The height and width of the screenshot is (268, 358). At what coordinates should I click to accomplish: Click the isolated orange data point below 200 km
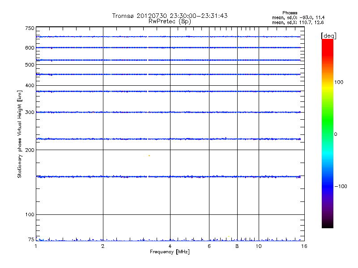(x=149, y=155)
